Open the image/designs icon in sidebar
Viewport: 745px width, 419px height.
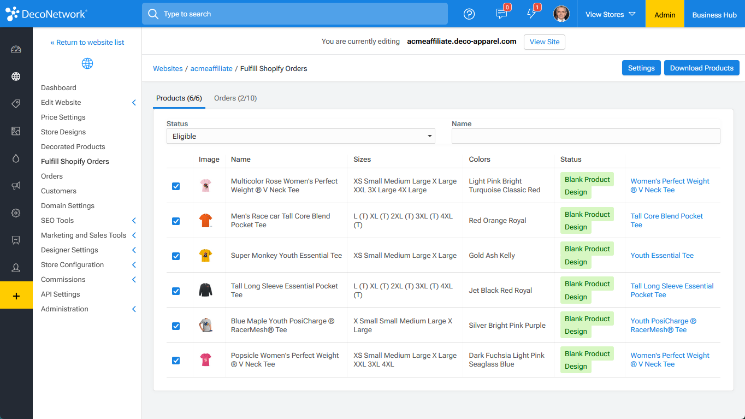(x=16, y=131)
